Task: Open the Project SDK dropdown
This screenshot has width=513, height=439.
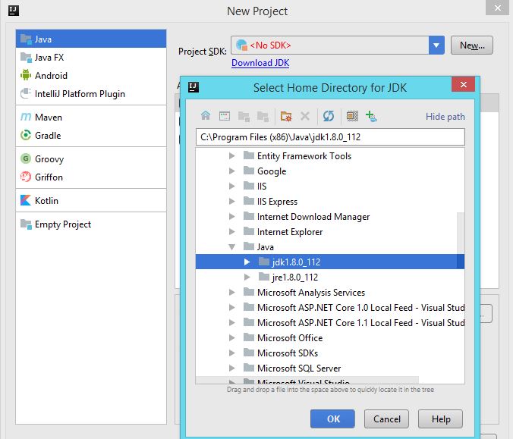Action: pos(436,45)
